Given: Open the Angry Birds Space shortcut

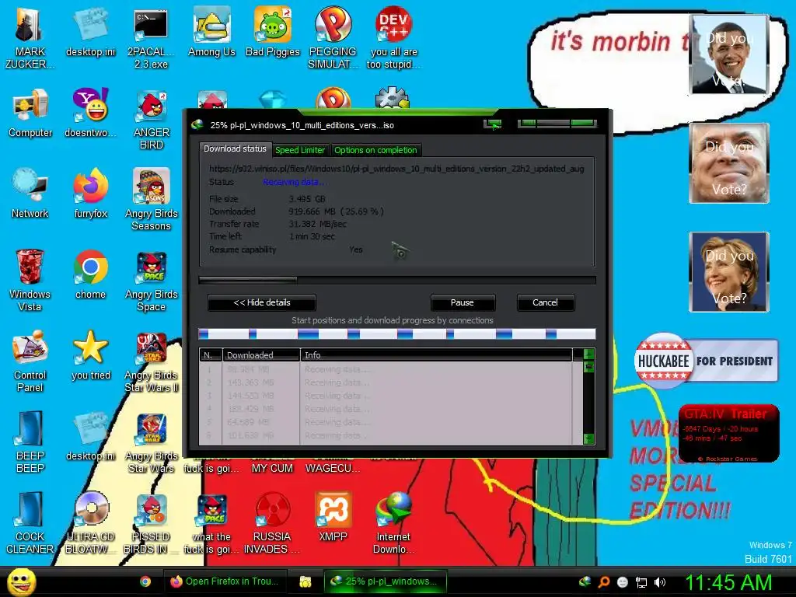Looking at the screenshot, I should click(x=151, y=281).
